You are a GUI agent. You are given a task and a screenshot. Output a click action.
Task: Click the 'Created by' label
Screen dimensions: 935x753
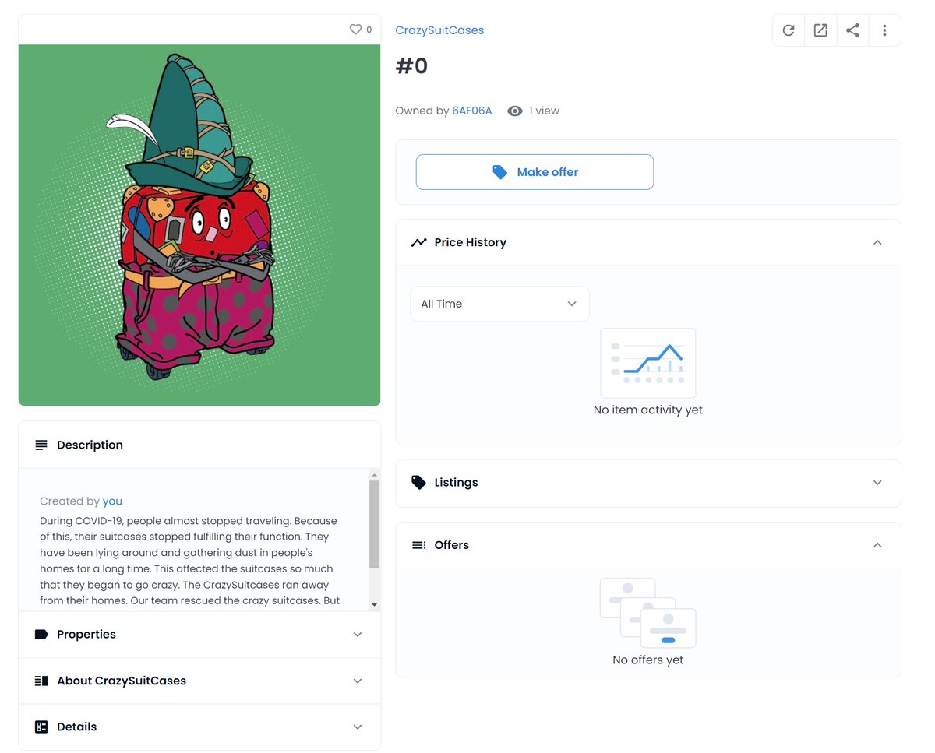69,501
